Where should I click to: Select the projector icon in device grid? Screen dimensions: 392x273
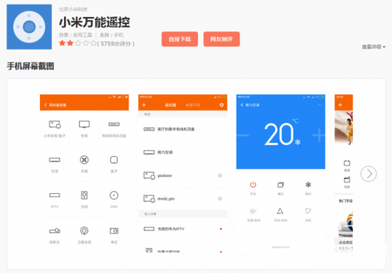[54, 231]
